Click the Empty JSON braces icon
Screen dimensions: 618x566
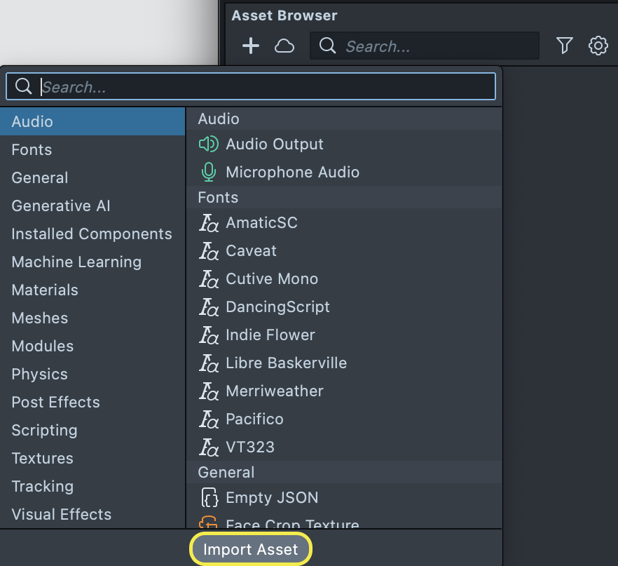tap(209, 498)
